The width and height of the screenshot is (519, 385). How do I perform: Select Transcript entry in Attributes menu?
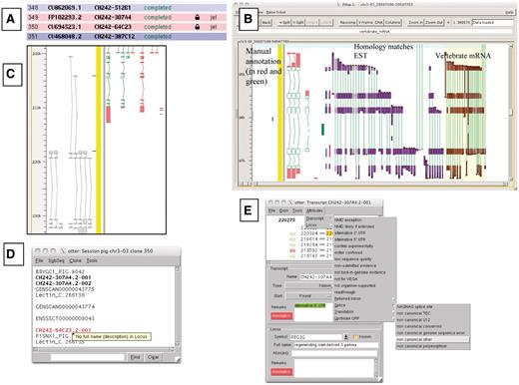point(318,218)
